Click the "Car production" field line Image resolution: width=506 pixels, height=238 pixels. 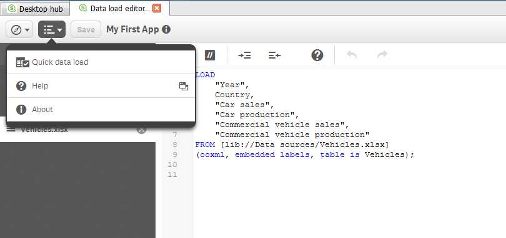(257, 115)
